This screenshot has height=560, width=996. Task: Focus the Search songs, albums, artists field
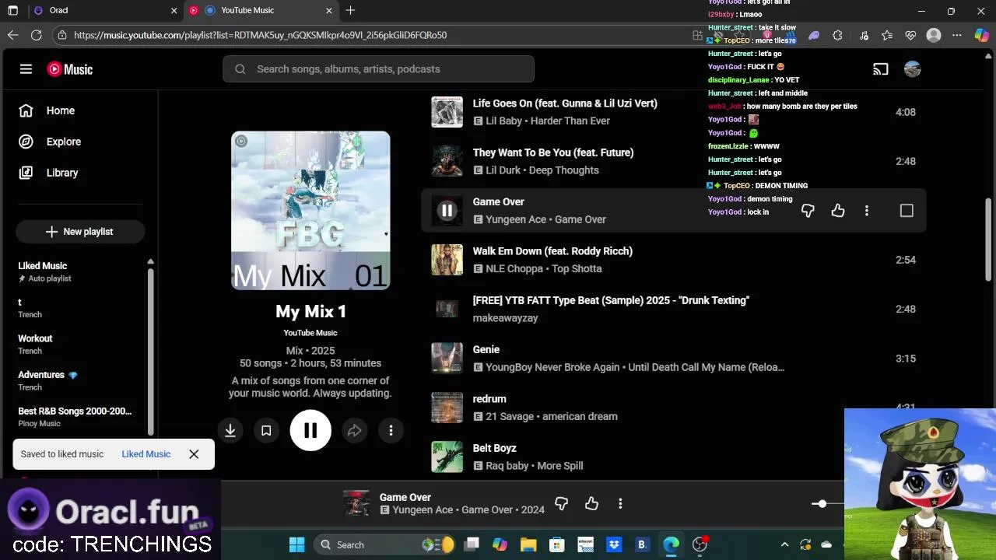click(x=378, y=69)
